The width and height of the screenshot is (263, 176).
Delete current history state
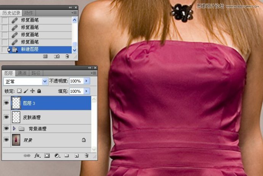coord(67,56)
